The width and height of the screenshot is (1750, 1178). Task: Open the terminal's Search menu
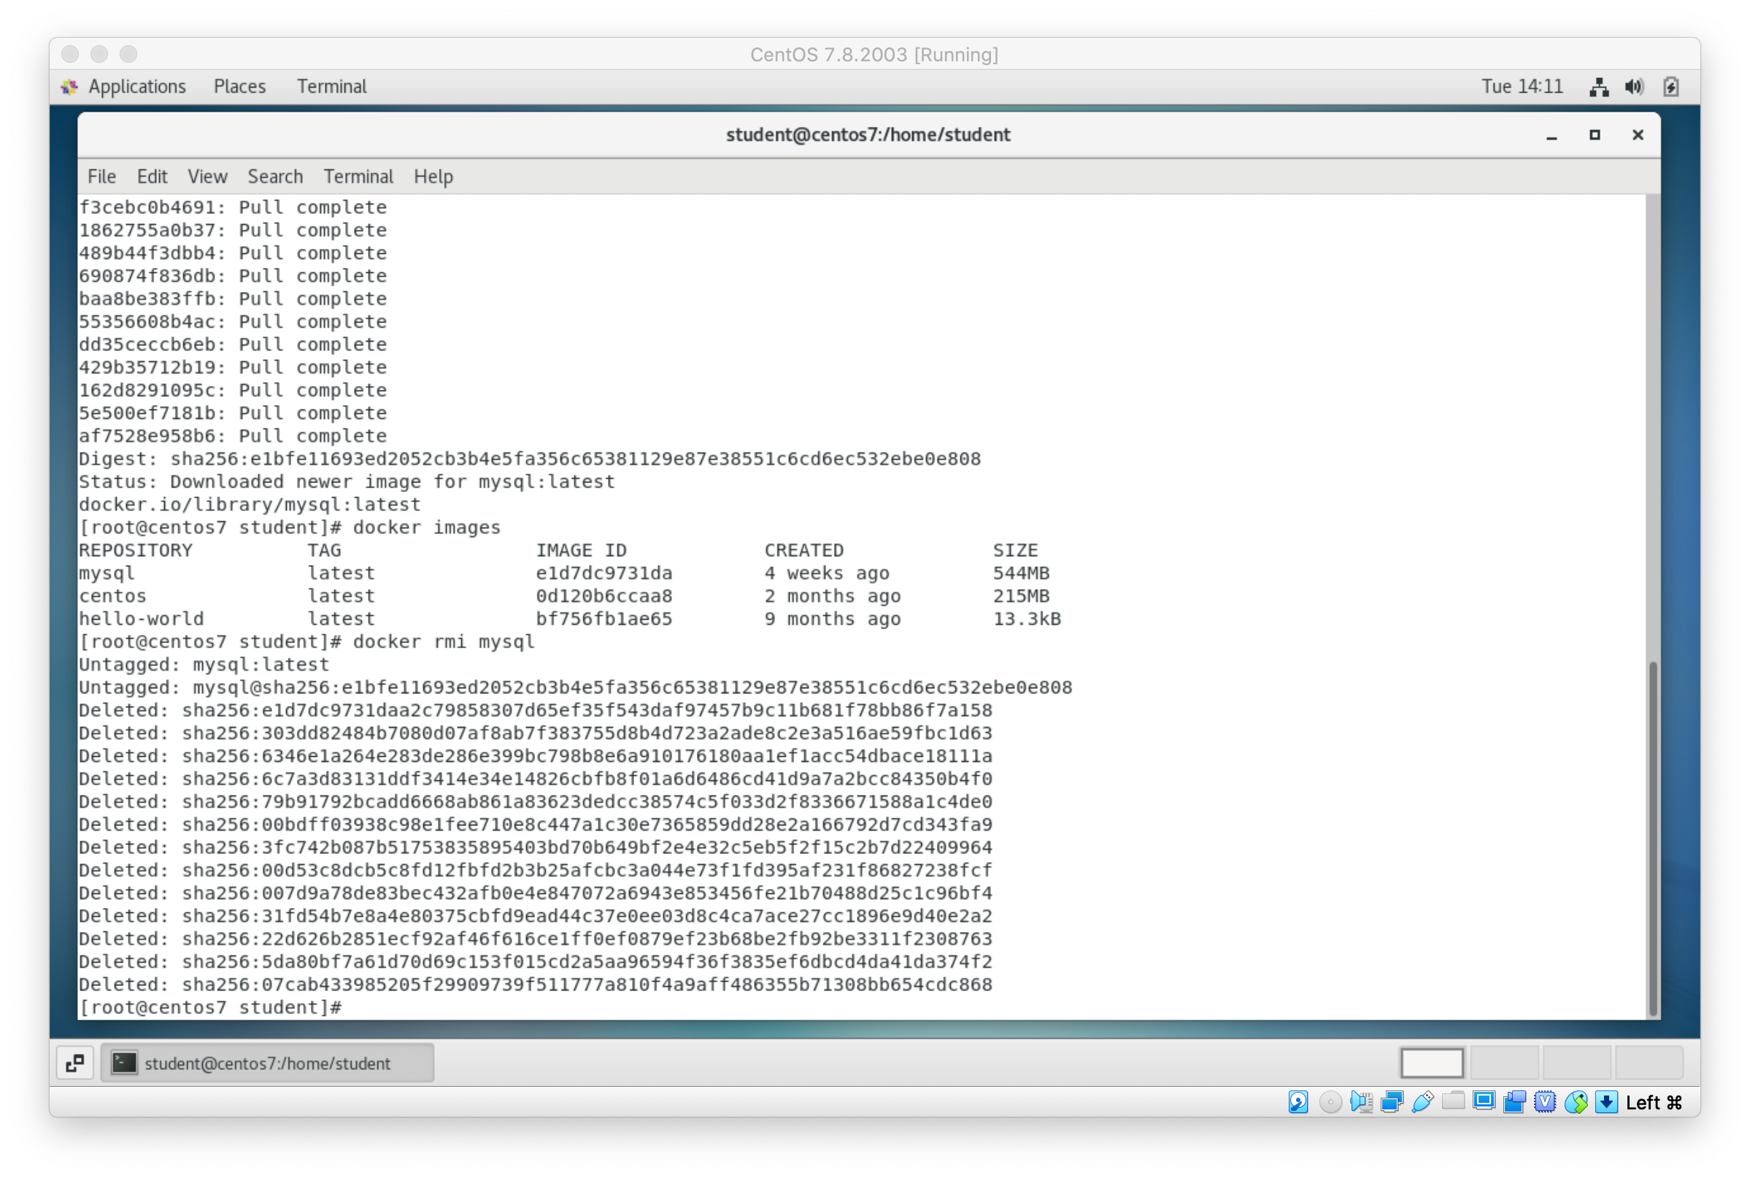pyautogui.click(x=275, y=177)
